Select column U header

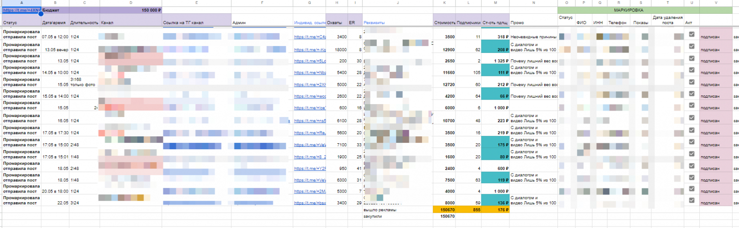(x=691, y=3)
